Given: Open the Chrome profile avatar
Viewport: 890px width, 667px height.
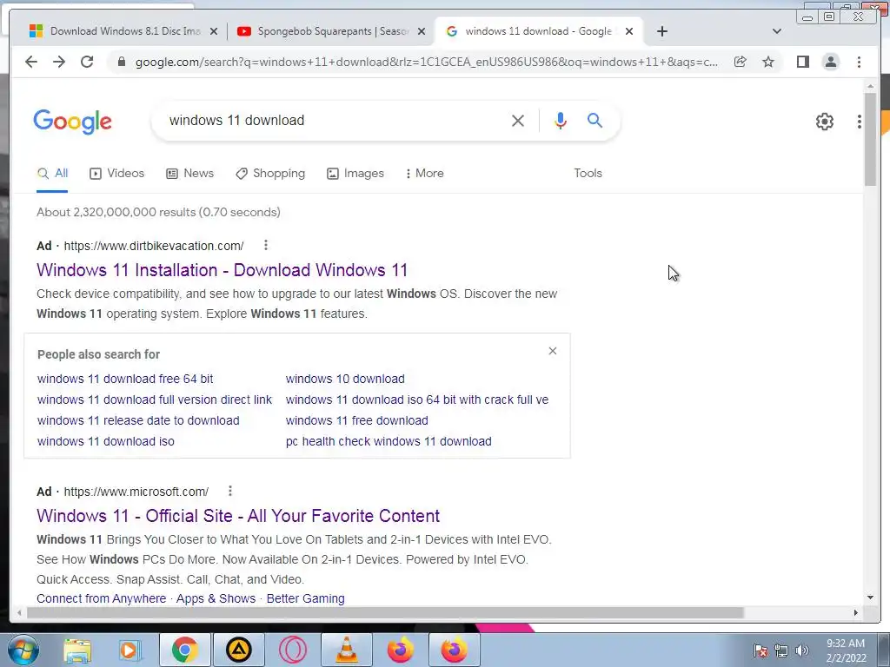Looking at the screenshot, I should [830, 62].
